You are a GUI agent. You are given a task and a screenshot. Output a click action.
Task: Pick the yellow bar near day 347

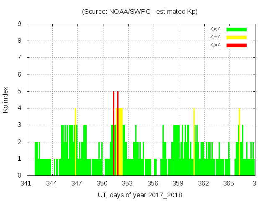tap(75, 142)
